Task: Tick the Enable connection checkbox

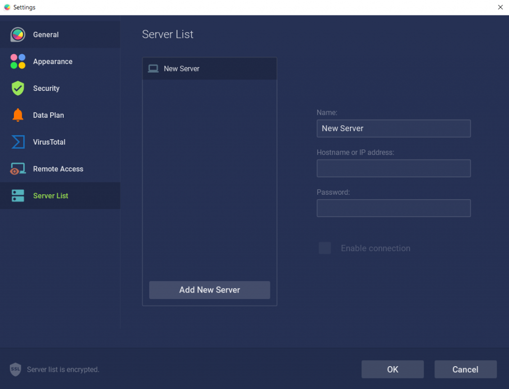Action: point(325,248)
